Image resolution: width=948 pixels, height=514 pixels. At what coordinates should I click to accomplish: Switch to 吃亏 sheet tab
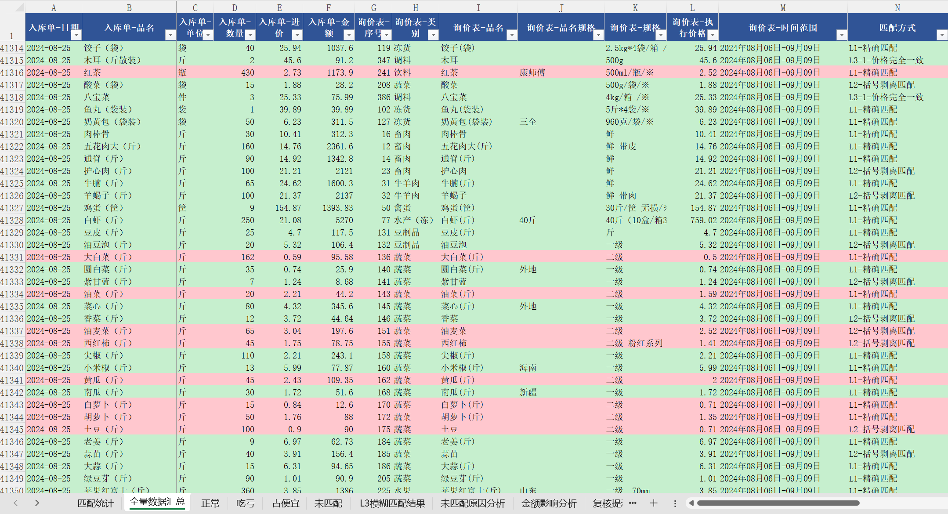[x=246, y=503]
